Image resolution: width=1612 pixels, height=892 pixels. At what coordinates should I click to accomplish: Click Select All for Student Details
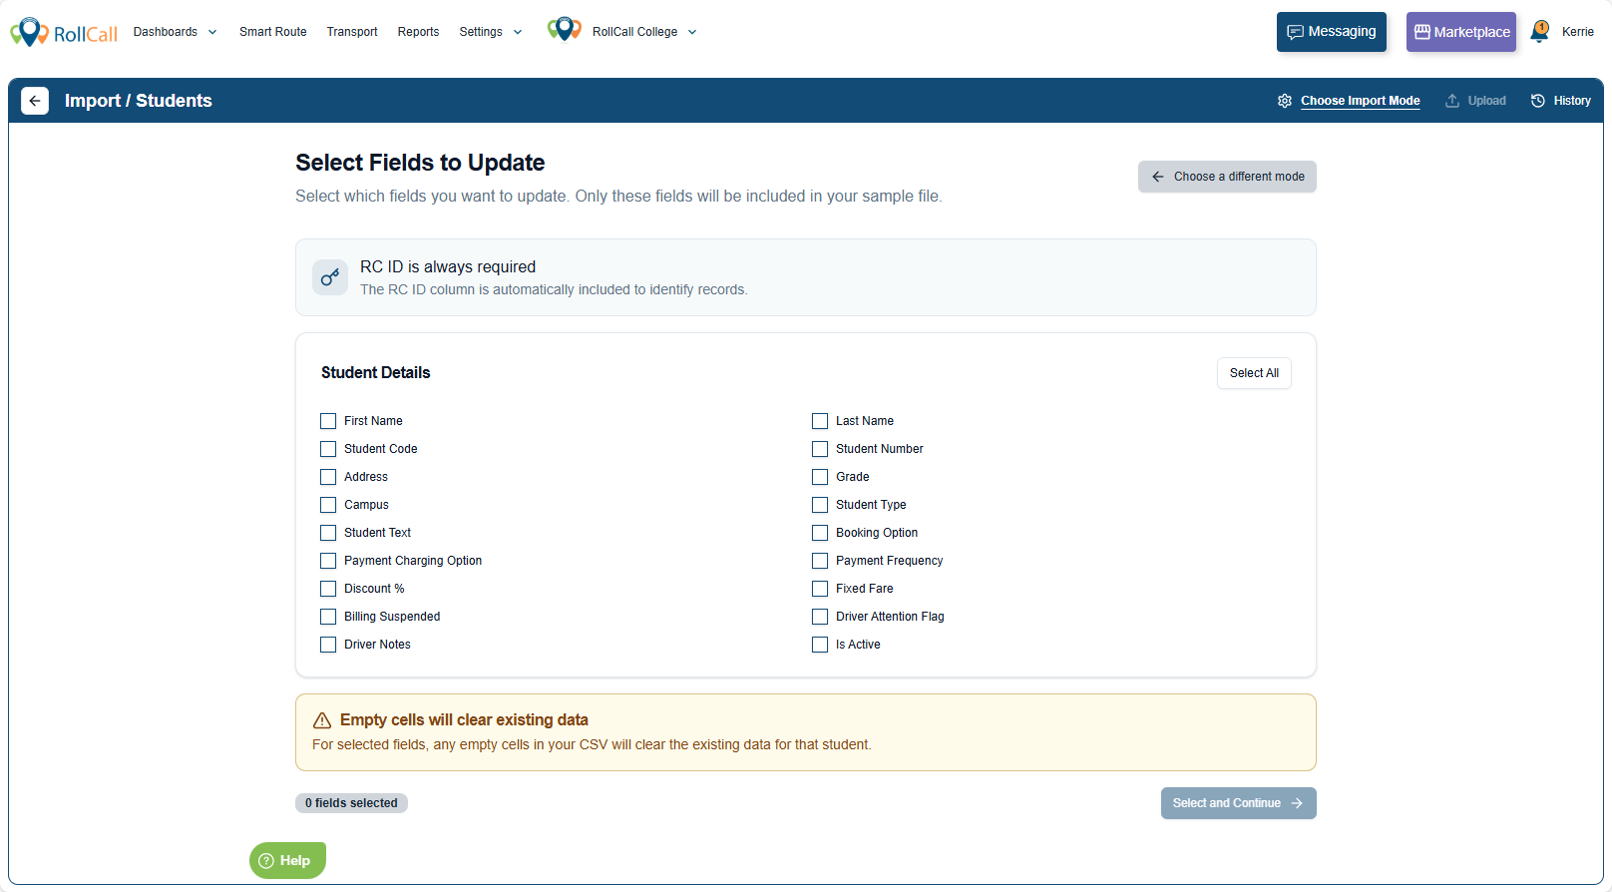(1254, 373)
